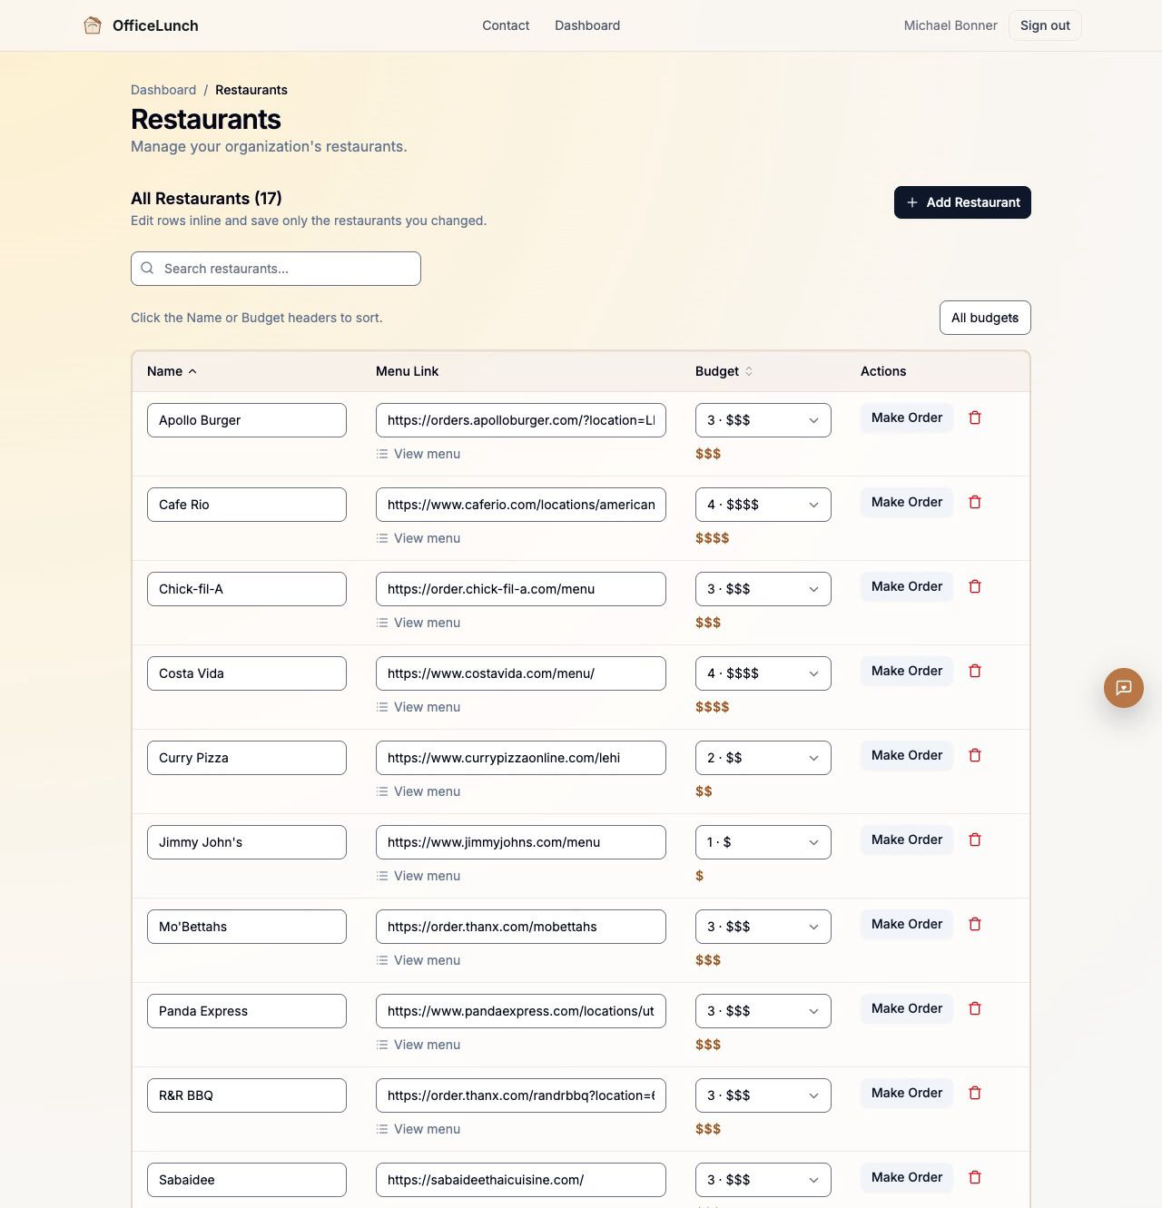Screen dimensions: 1162x1208
Task: Remove Costa Vida using trash icon
Action: (x=975, y=672)
